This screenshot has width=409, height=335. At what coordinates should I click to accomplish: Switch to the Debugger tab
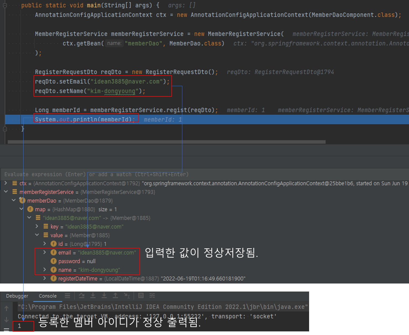tap(17, 296)
